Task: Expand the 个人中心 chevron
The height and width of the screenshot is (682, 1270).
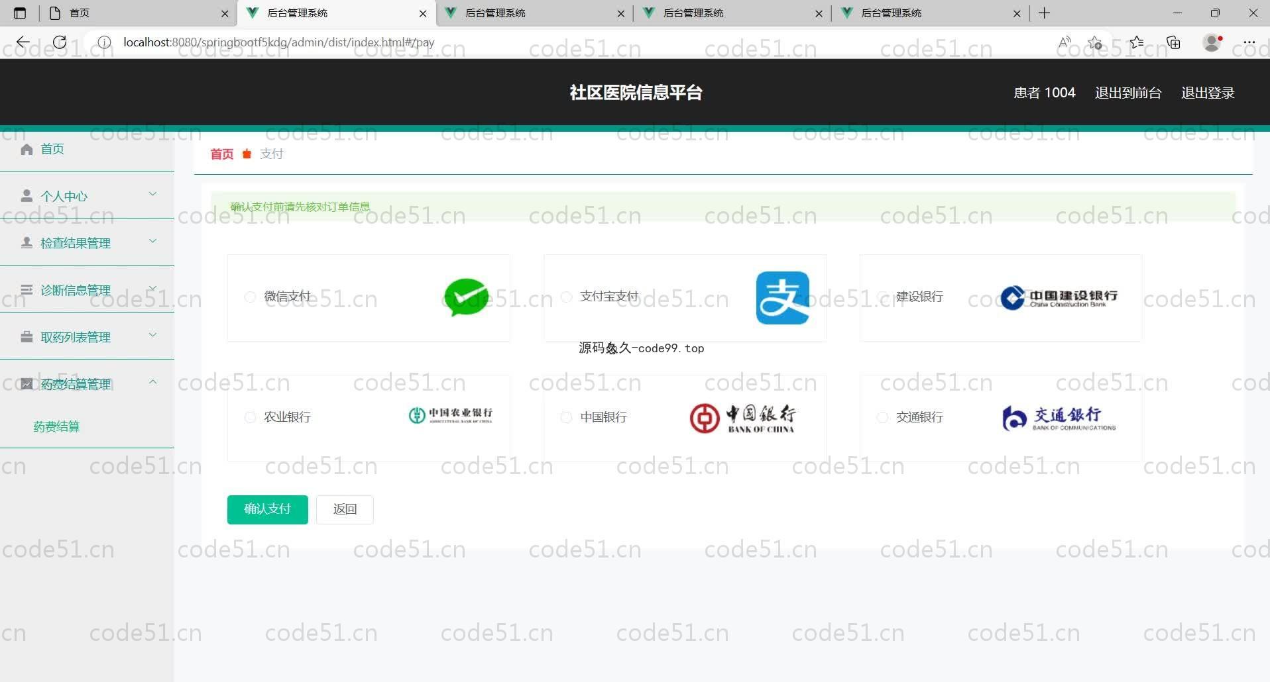Action: pos(152,194)
